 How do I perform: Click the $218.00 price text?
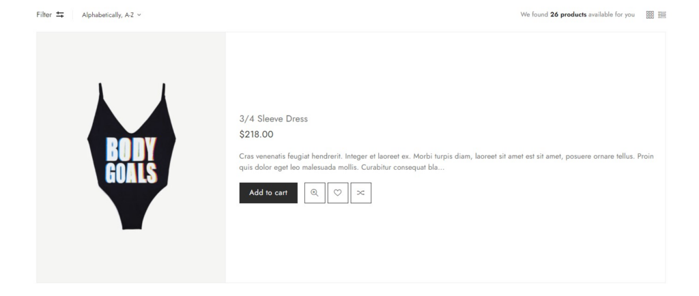point(257,134)
